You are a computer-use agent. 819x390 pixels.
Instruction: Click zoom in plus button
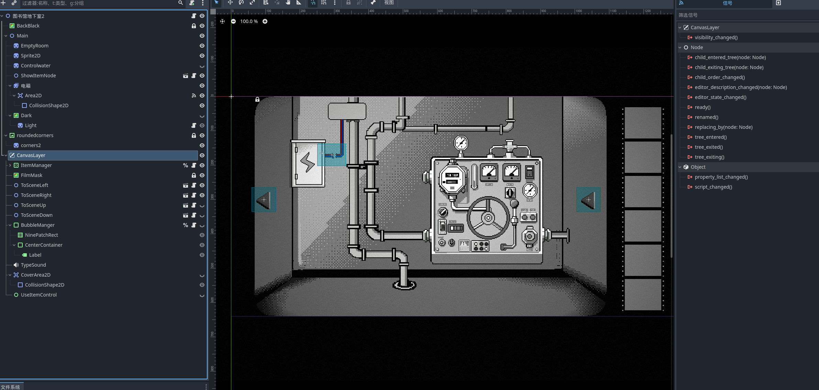tap(265, 21)
